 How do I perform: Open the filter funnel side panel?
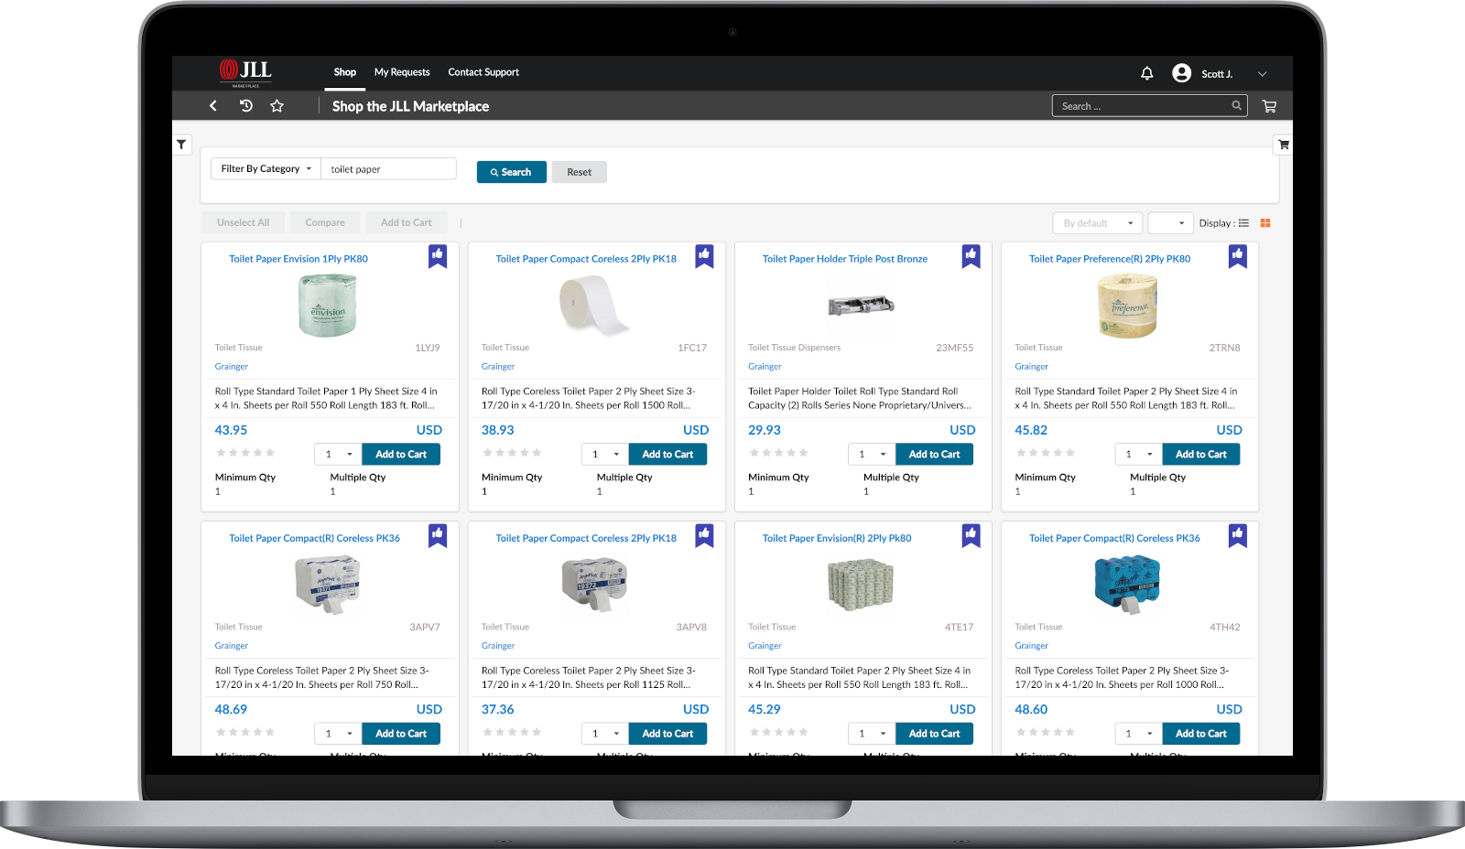click(x=181, y=145)
